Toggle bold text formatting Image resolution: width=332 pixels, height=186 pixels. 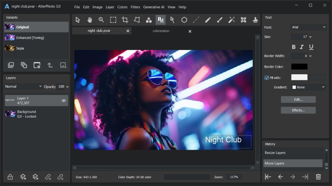pos(294,47)
